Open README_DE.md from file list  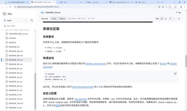[x=16, y=64]
